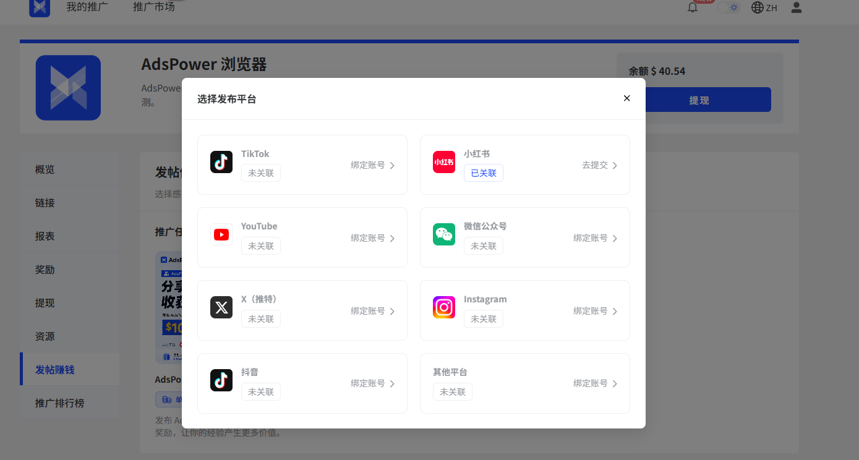Click the chevron arrow in 抖音 card
The height and width of the screenshot is (460, 859).
point(392,384)
